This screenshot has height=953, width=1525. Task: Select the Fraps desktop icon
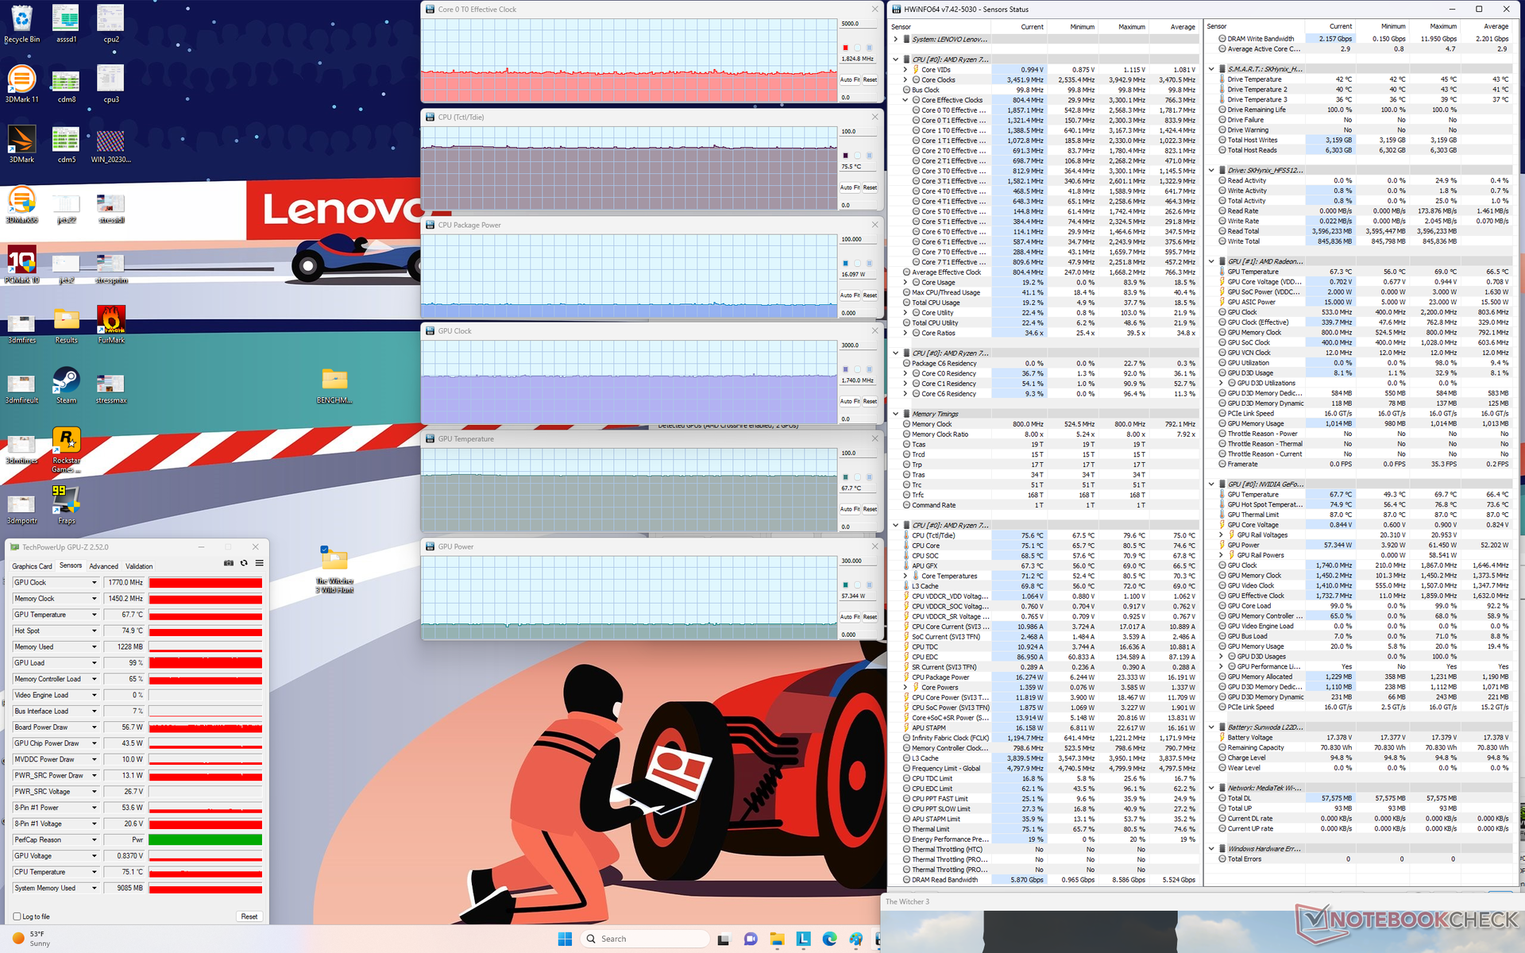66,506
